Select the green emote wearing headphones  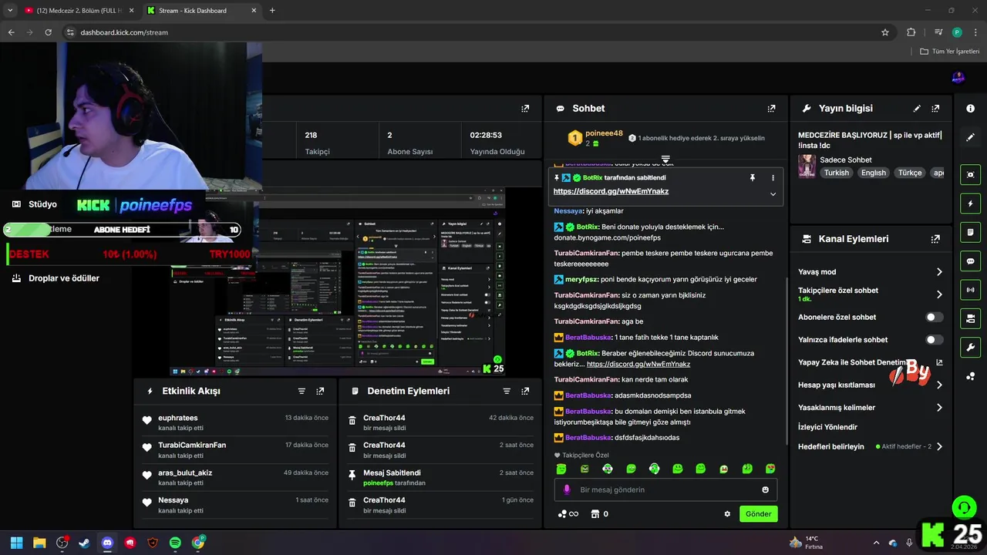[654, 469]
